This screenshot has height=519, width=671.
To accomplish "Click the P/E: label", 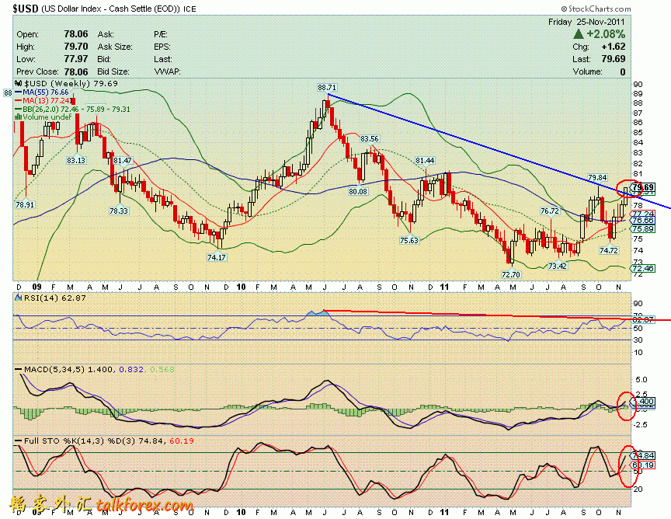I will tap(161, 34).
